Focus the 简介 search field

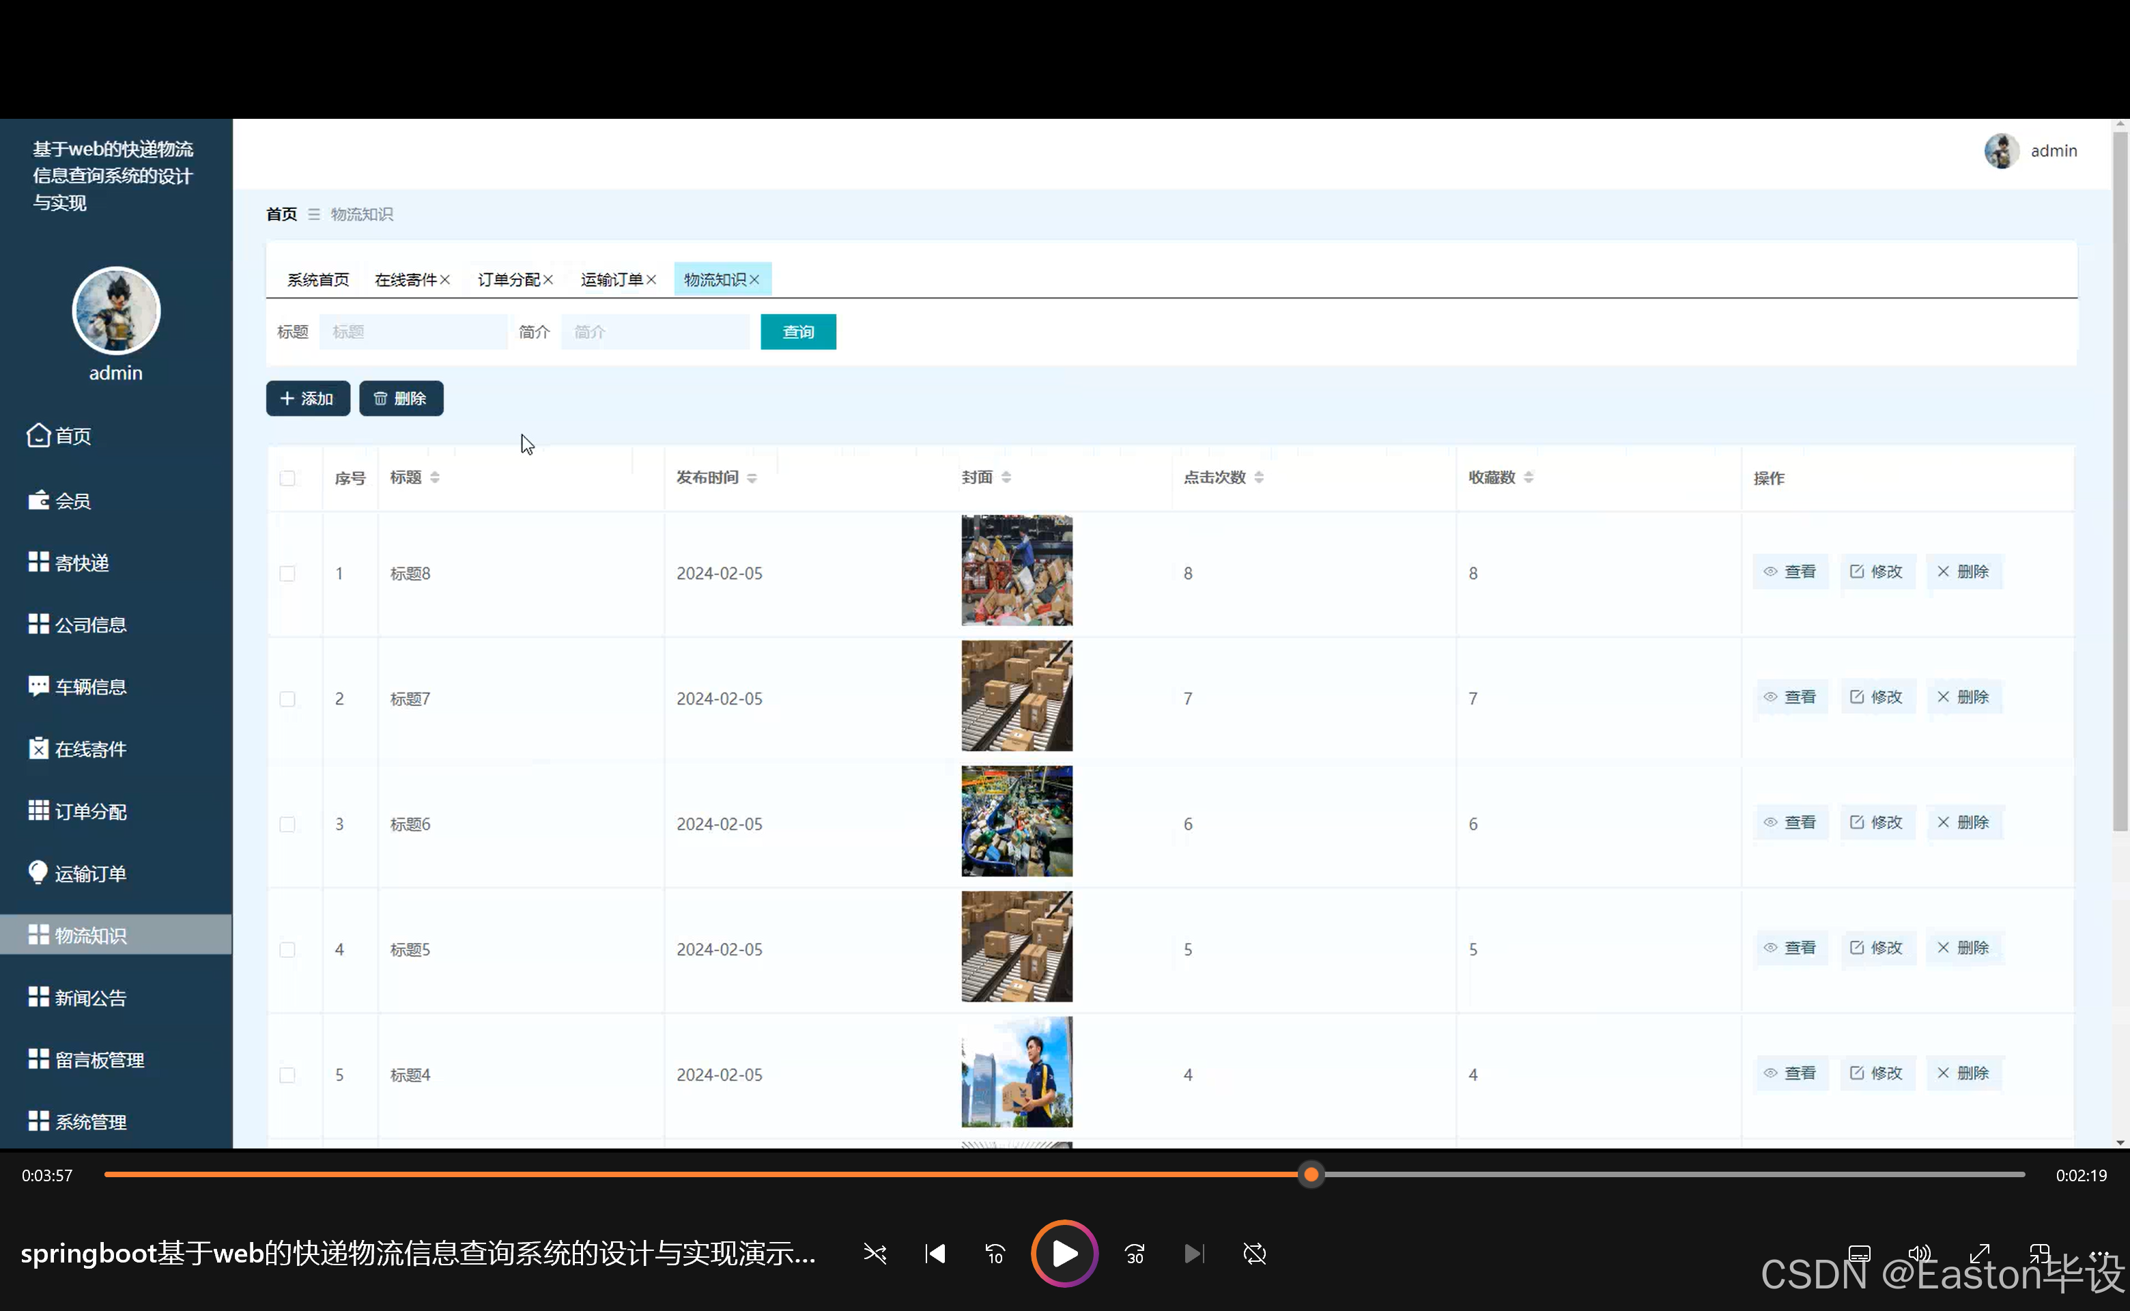(x=655, y=332)
